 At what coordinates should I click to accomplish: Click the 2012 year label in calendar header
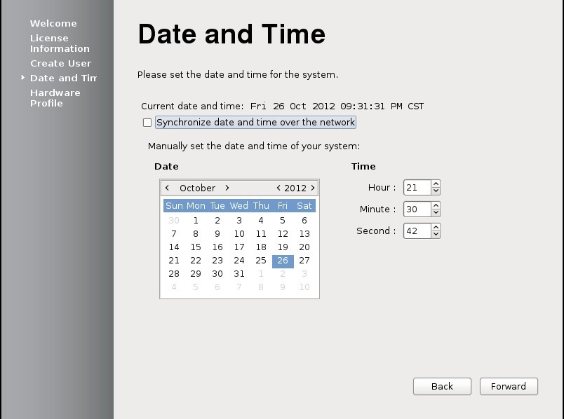295,188
